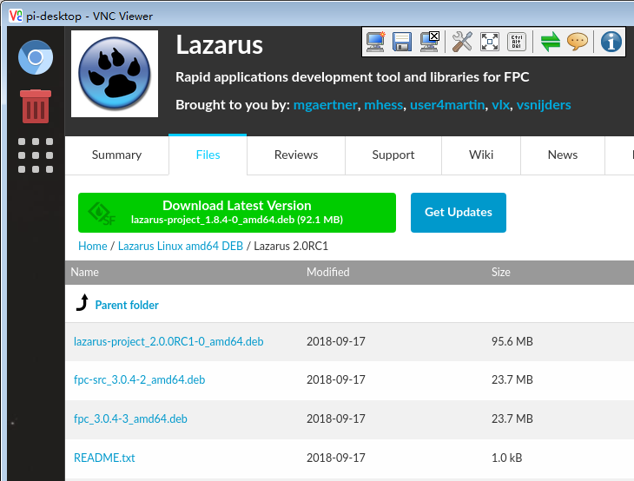Image resolution: width=634 pixels, height=481 pixels.
Task: Click the VNC Viewer title bar logo
Action: 16,16
